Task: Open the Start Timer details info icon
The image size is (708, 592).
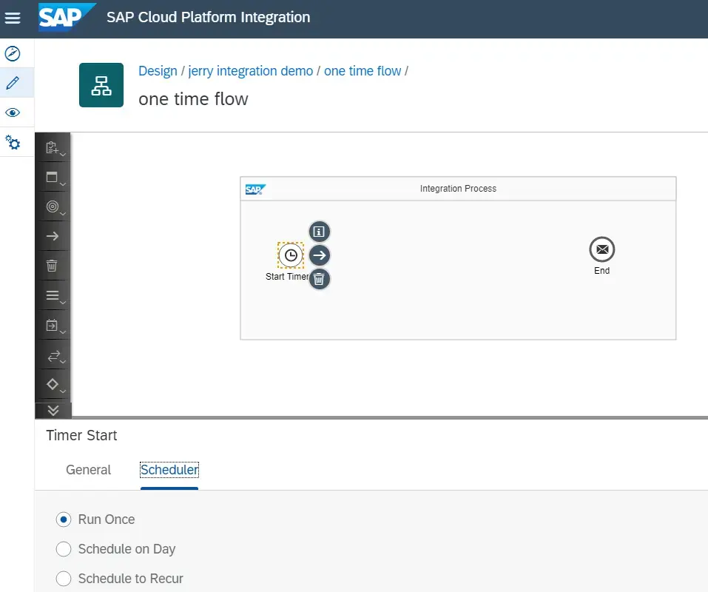Action: (x=319, y=231)
